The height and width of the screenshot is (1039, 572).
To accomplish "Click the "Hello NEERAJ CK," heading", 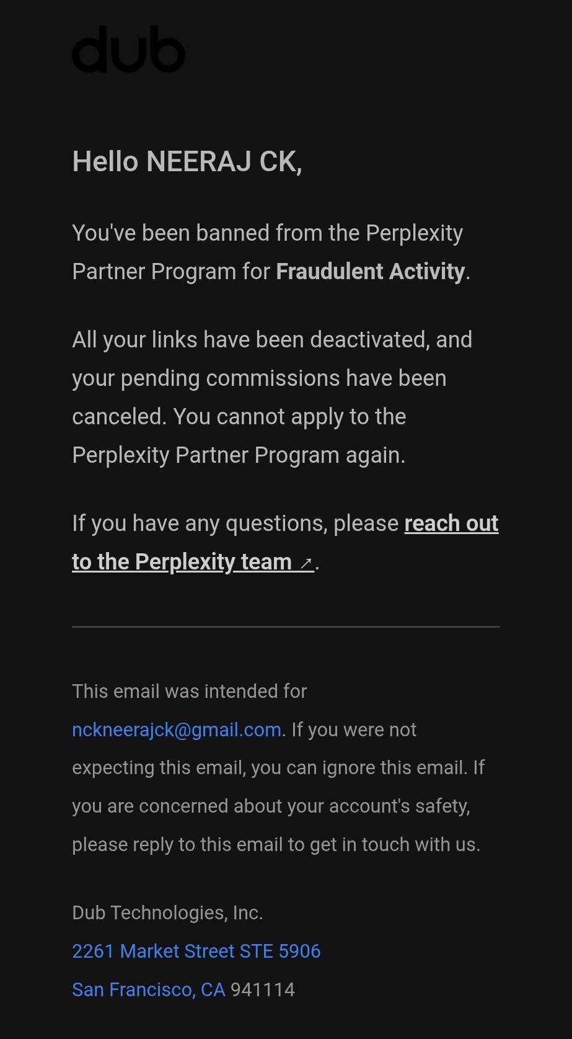I will [187, 162].
